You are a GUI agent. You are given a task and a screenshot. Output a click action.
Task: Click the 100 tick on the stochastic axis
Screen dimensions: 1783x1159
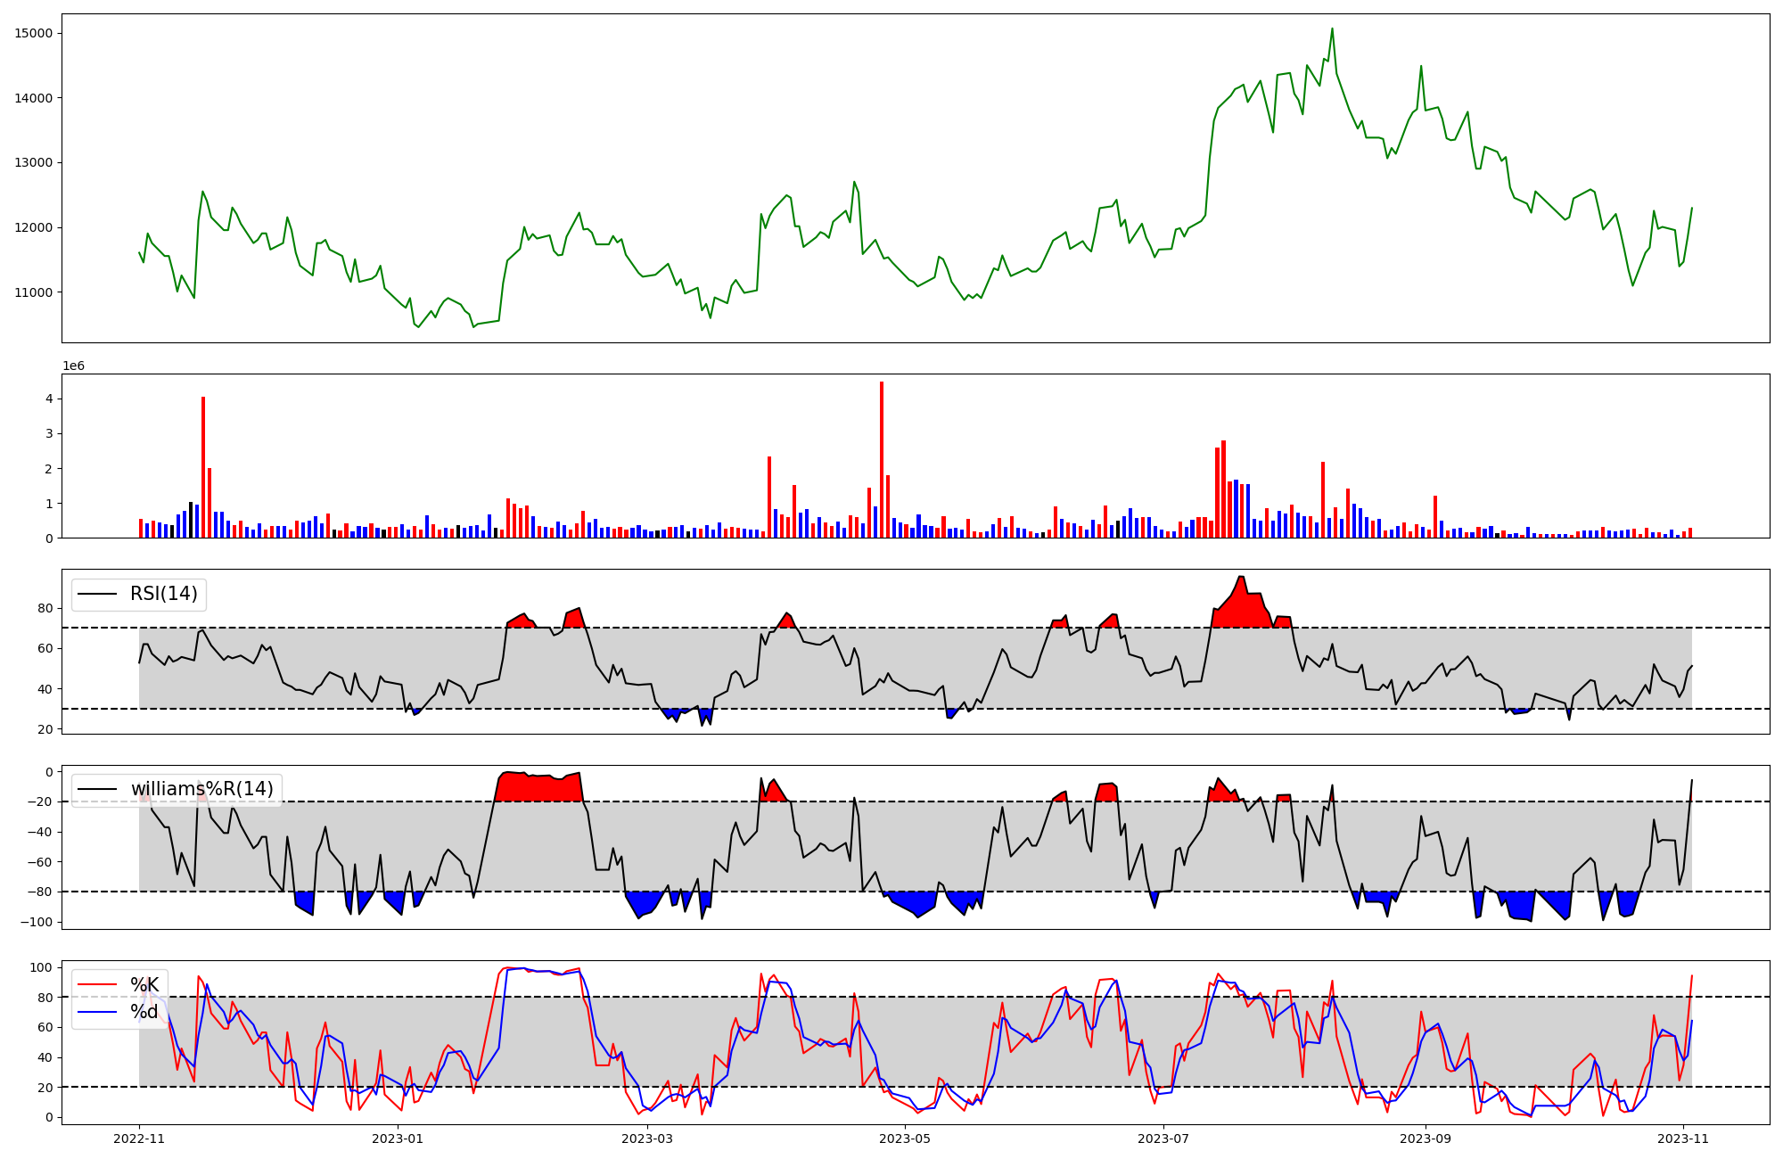42,967
